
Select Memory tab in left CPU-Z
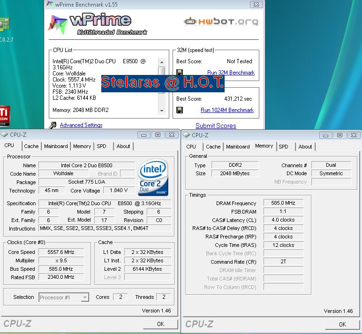(82, 146)
